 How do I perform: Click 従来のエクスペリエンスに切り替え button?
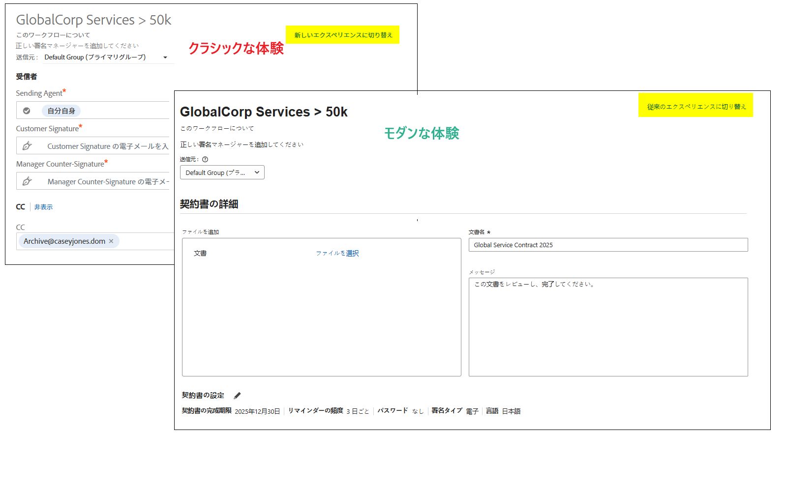pos(696,105)
